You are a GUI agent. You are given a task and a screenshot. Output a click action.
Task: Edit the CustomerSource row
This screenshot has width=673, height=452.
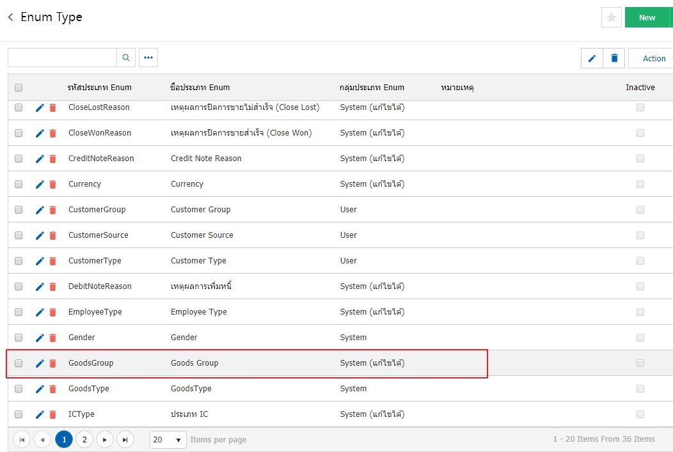coord(40,235)
